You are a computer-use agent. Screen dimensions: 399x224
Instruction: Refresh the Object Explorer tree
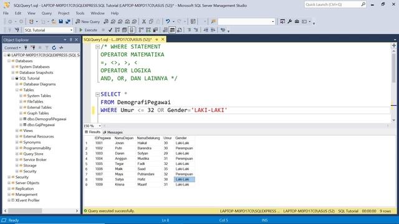54,47
